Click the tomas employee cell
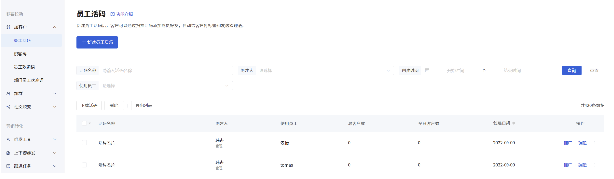This screenshot has height=179, width=614. [287, 165]
